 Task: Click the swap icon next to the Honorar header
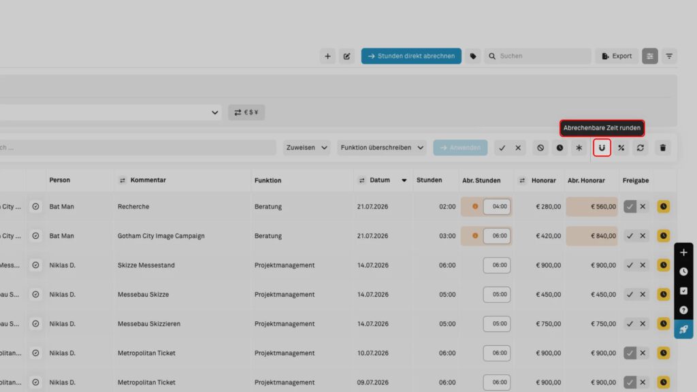pyautogui.click(x=522, y=180)
